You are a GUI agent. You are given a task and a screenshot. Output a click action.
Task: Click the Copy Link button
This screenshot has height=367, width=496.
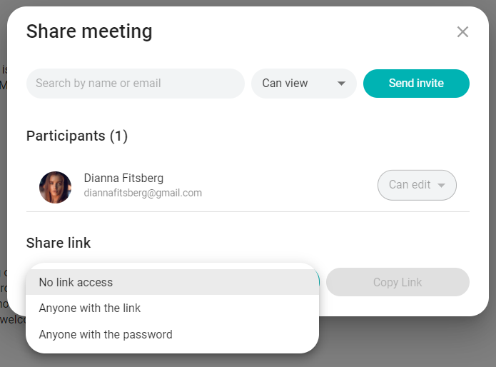tap(398, 282)
